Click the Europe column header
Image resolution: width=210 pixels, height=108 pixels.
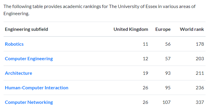tap(163, 29)
